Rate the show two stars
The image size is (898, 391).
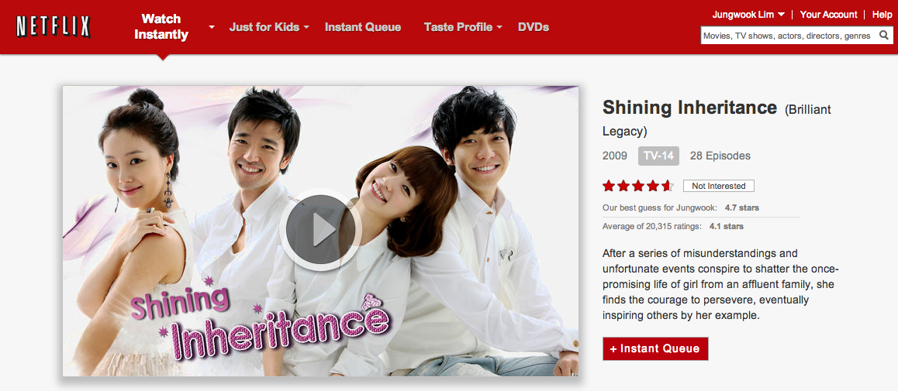(x=623, y=186)
